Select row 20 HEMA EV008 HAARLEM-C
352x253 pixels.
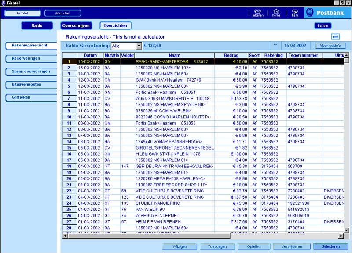[x=203, y=178]
